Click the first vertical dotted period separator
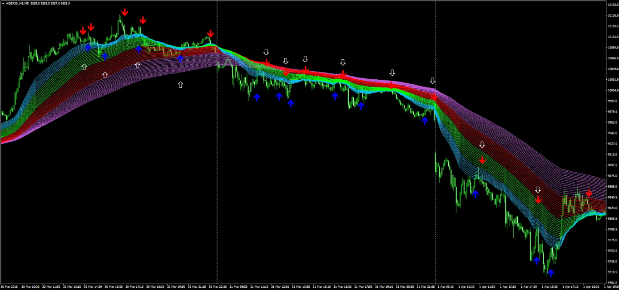Viewport: 619px width, 290px height. (x=217, y=136)
